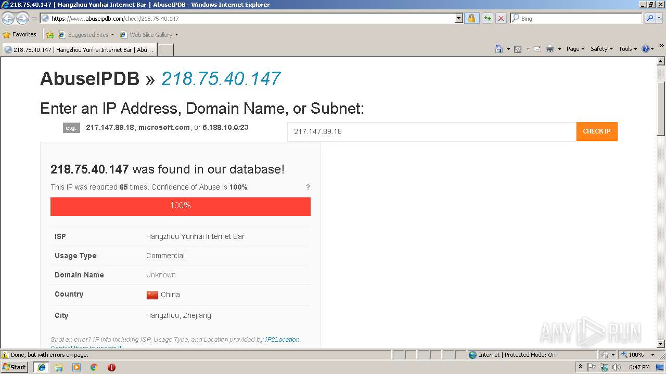Click the security lock icon

tap(471, 19)
